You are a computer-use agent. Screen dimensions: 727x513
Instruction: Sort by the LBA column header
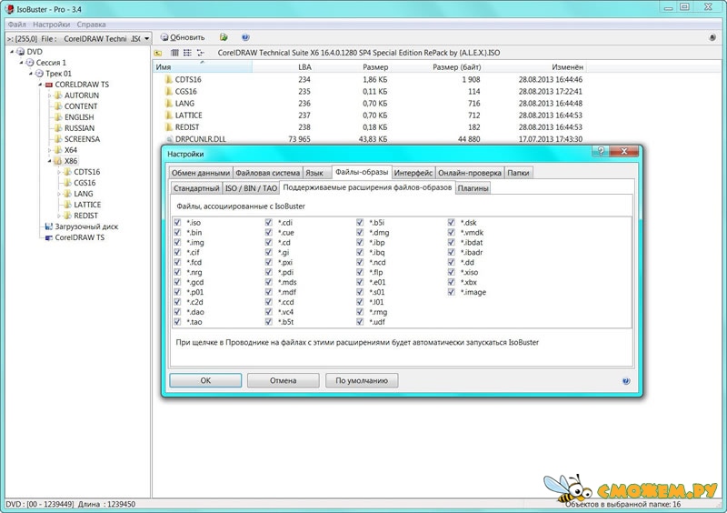tap(304, 67)
